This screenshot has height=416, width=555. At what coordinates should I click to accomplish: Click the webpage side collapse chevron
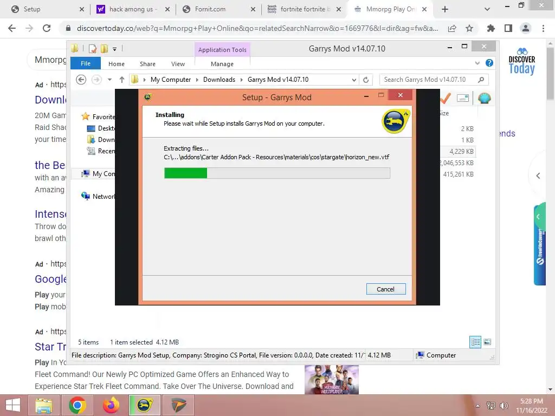coord(538,175)
